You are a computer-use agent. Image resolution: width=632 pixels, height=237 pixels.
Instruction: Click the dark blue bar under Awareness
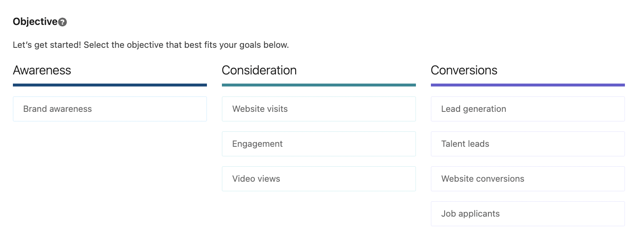pyautogui.click(x=109, y=85)
